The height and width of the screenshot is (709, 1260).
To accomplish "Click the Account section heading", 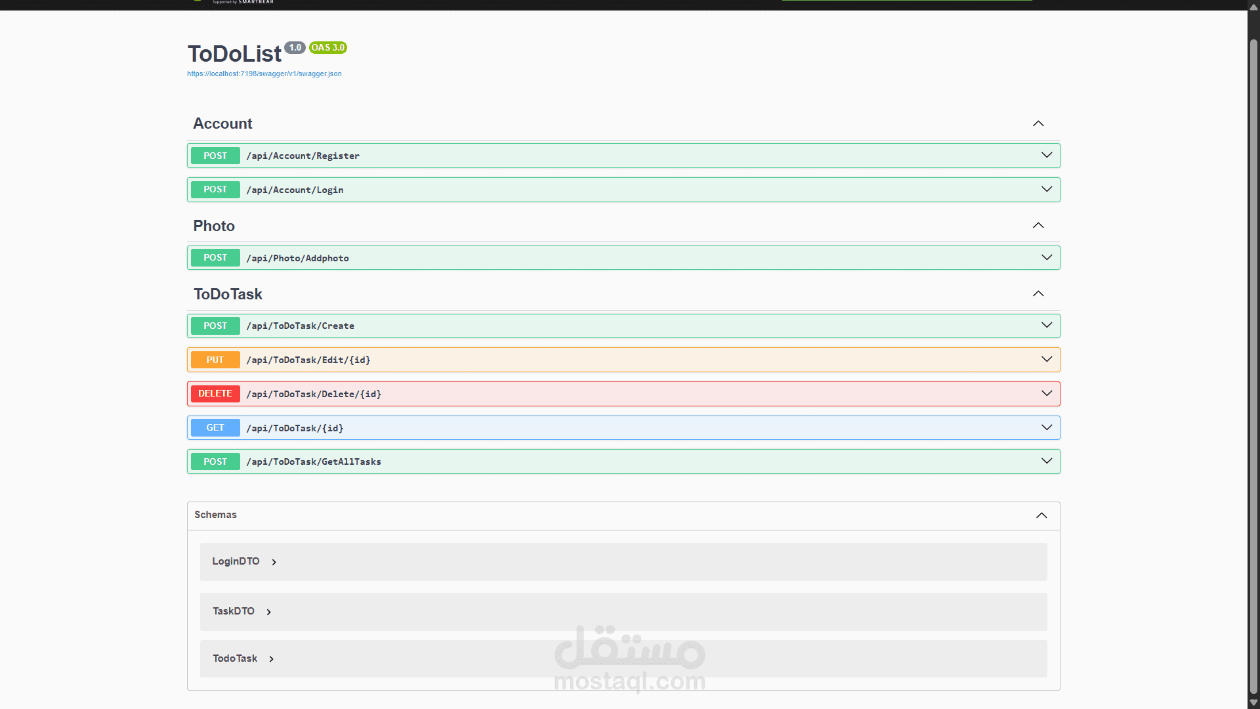I will coord(222,123).
